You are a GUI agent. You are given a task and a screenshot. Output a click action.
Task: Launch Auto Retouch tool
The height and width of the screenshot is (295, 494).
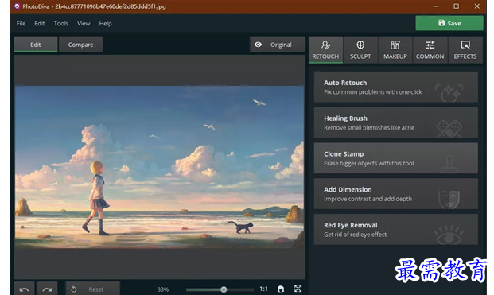click(x=395, y=87)
